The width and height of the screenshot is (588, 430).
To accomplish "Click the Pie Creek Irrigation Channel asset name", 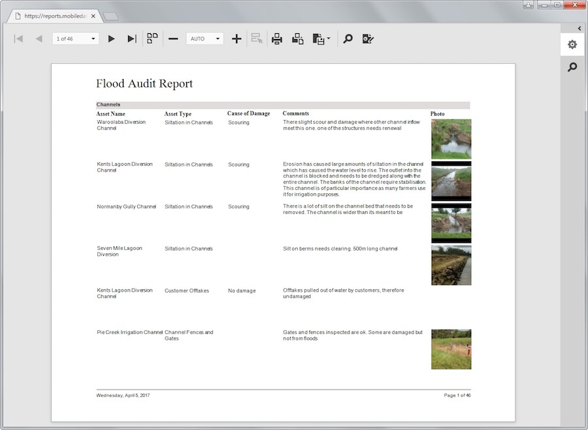I will point(130,332).
